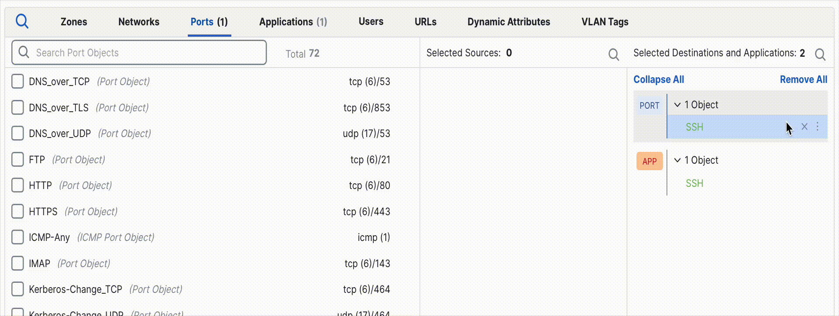
Task: Select the SSH entry under APP
Action: click(x=694, y=183)
